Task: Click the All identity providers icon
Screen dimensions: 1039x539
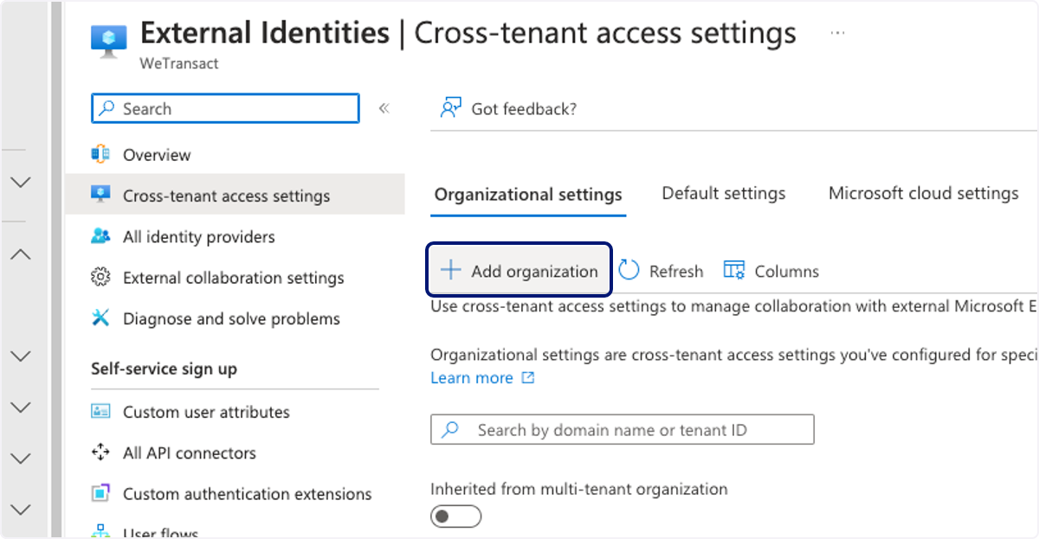Action: [x=100, y=236]
